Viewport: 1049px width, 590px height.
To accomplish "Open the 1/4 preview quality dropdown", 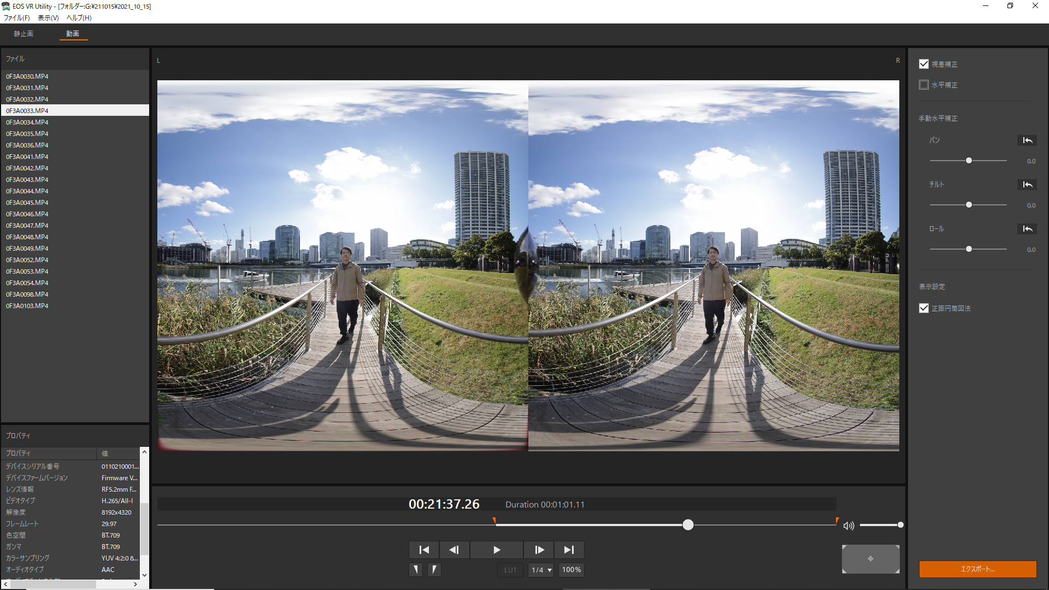I will point(541,570).
